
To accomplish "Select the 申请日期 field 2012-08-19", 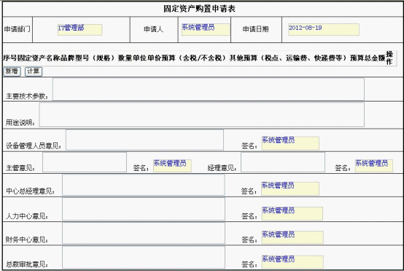I will 324,29.
